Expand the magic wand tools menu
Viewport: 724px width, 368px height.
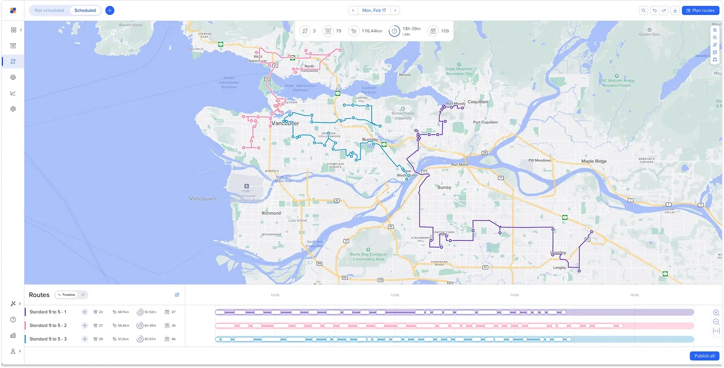coord(13,304)
